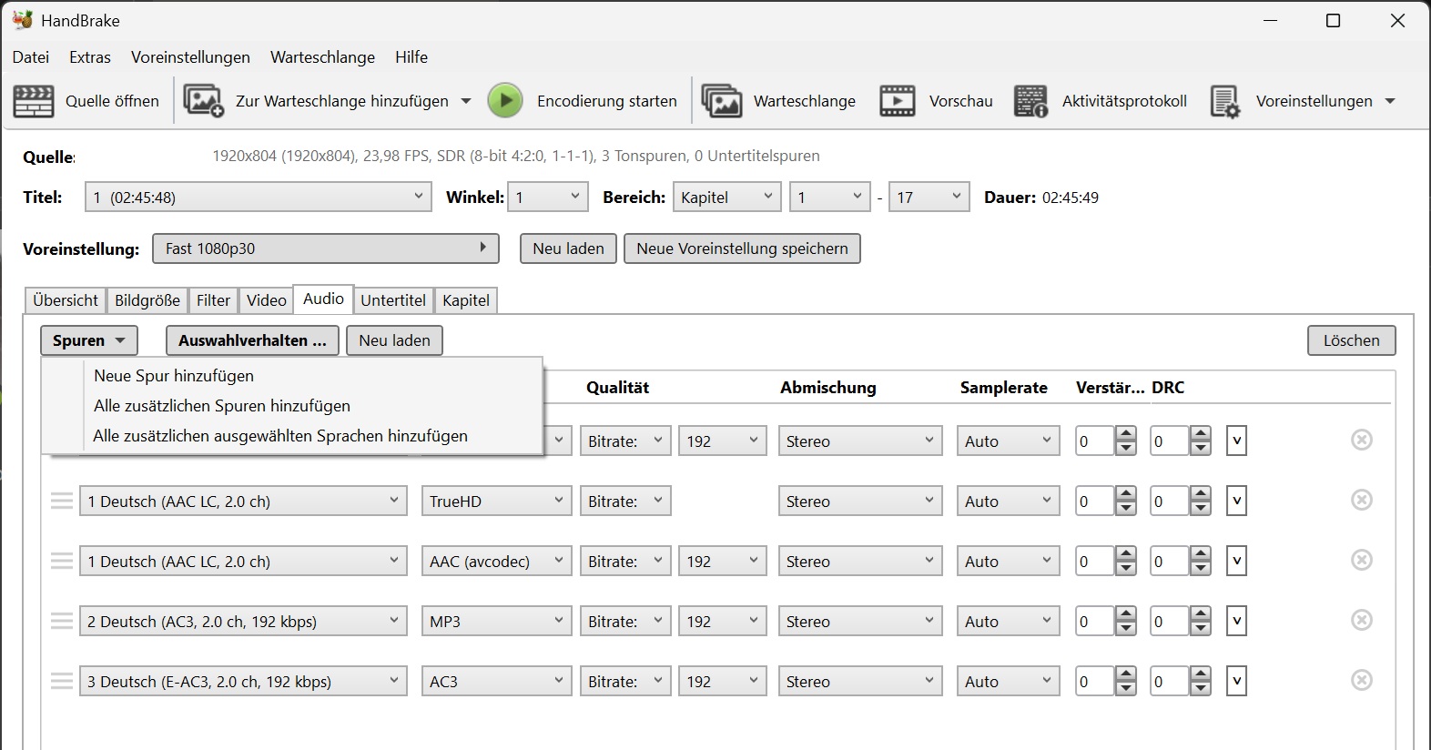Open the Extras menu

[90, 56]
